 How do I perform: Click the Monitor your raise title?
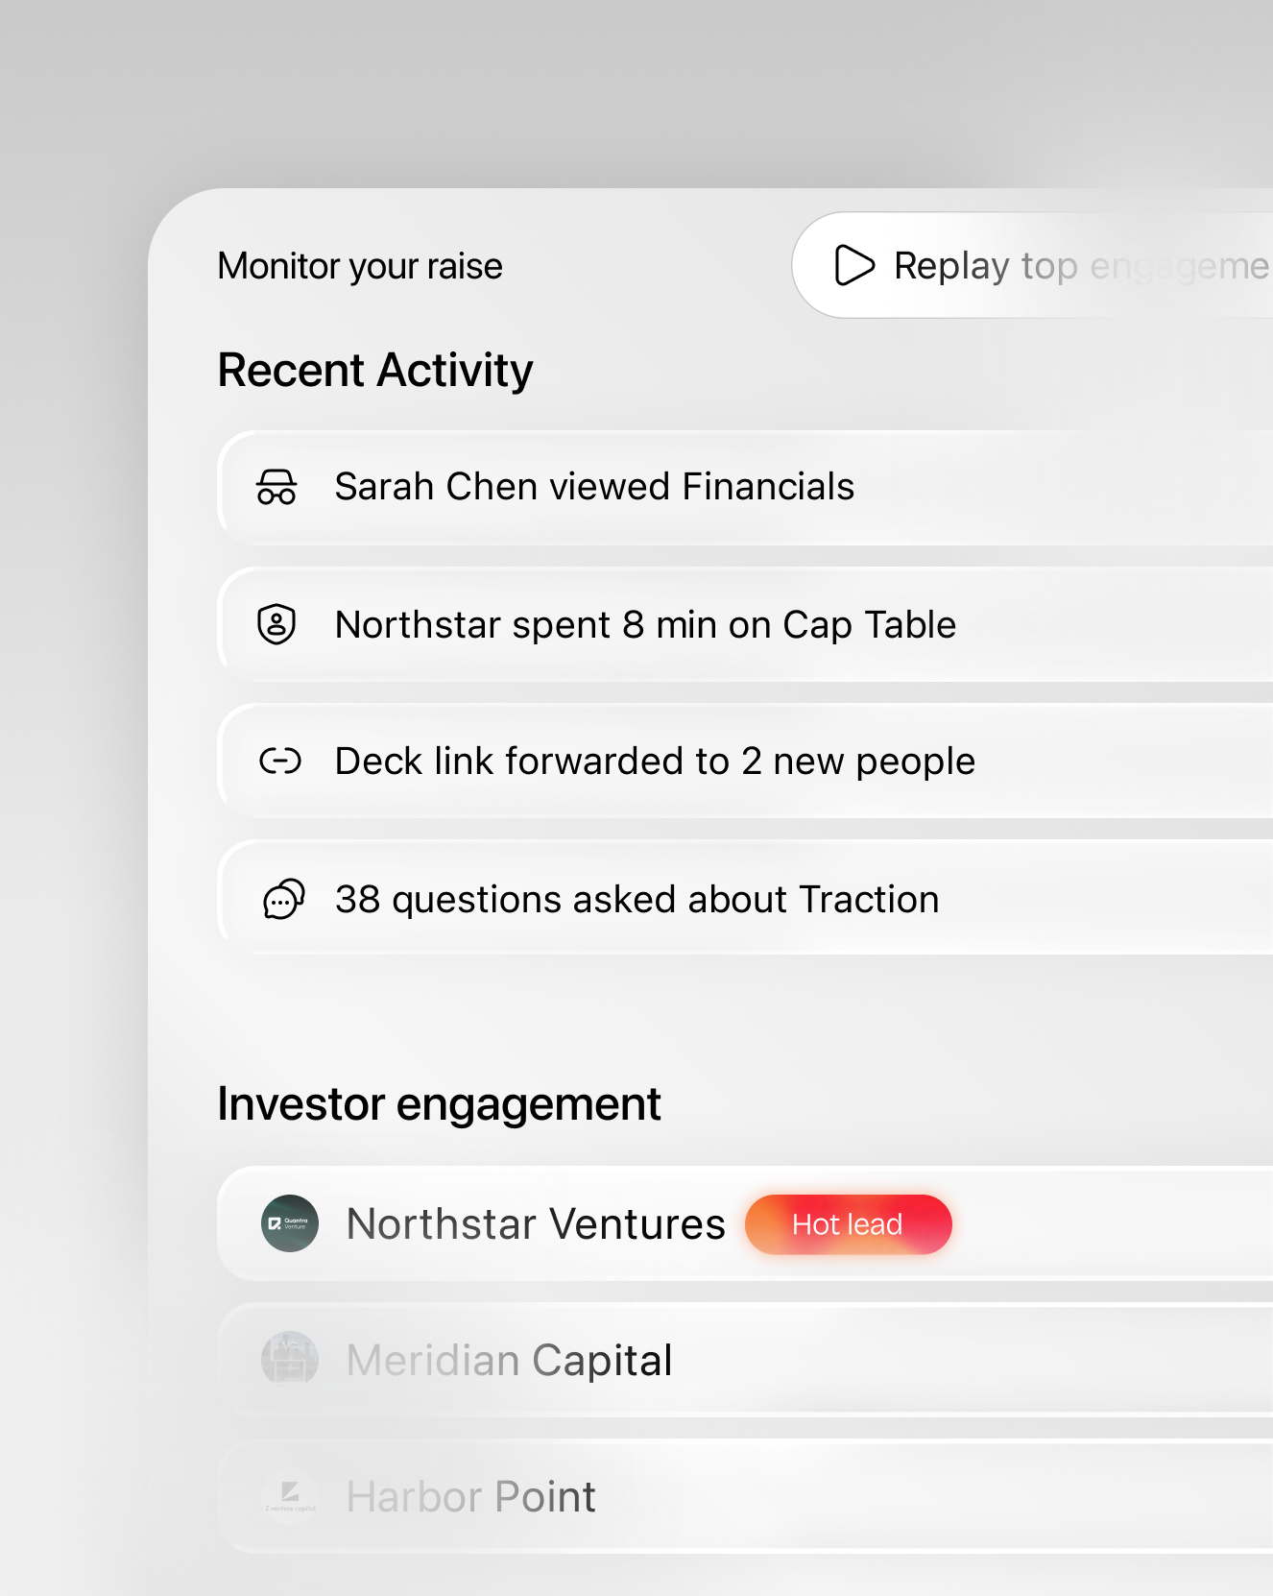click(x=360, y=266)
